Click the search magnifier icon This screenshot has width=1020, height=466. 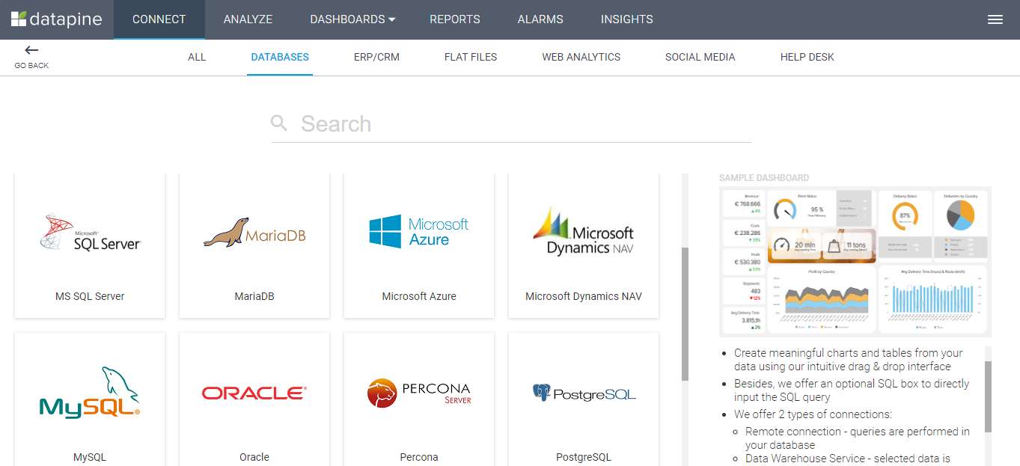click(279, 123)
